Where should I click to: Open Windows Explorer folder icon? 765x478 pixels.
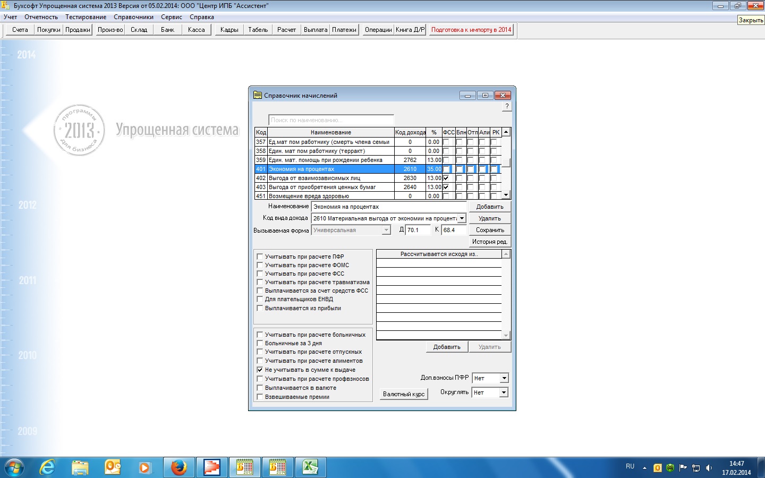pos(80,467)
